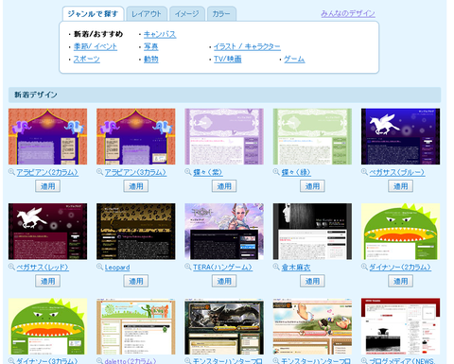Open ペガサス(レッド) thumbnail
Screen dimensions: 454x364
click(47, 232)
